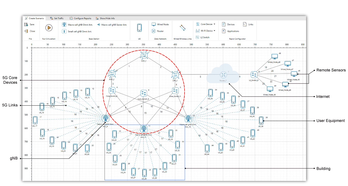Open Applications in Rapid Configurator
This screenshot has width=348, height=186.
(230, 31)
